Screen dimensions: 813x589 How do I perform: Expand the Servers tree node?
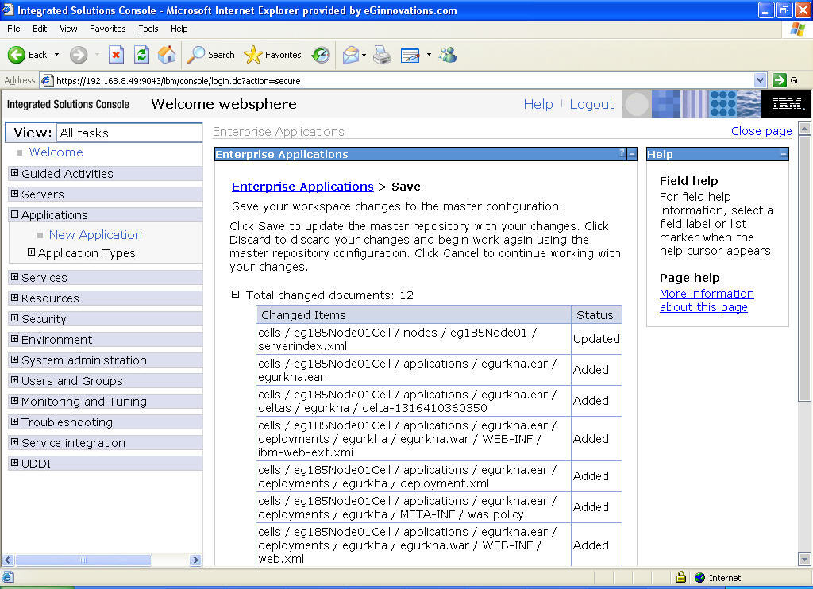coord(14,194)
